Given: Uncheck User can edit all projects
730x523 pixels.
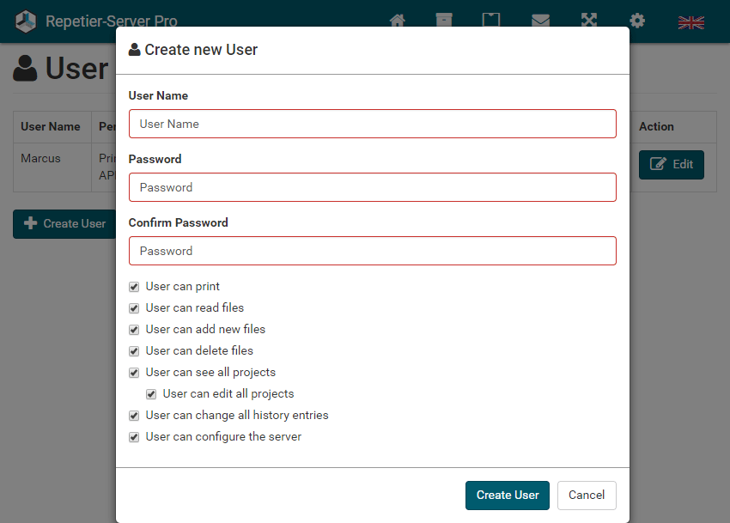Looking at the screenshot, I should (151, 394).
